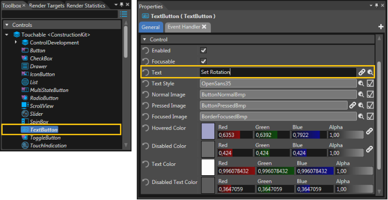The width and height of the screenshot is (388, 200).
Task: Click search icon for Focused Image
Action: tap(361, 117)
